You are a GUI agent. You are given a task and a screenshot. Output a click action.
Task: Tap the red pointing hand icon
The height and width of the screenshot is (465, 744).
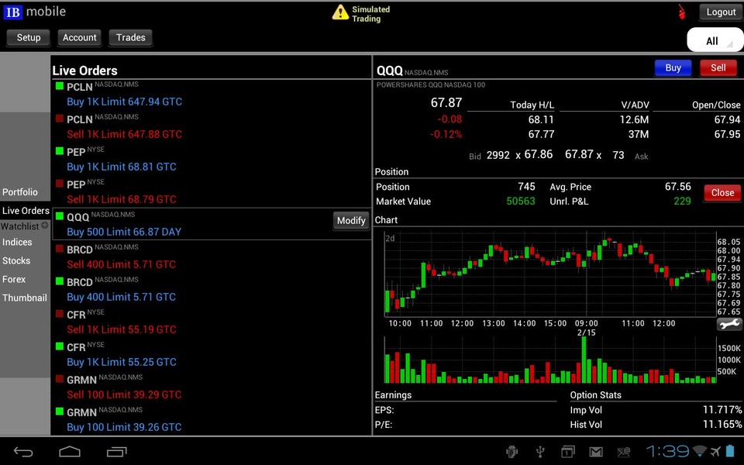tap(682, 12)
